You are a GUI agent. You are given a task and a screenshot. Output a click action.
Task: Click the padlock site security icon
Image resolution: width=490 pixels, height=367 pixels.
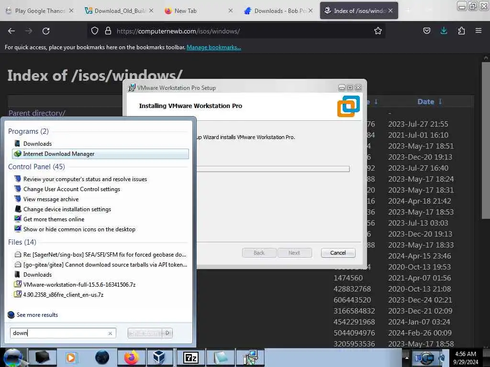point(108,31)
